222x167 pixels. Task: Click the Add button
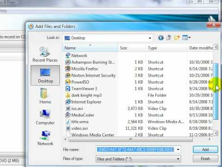205,149
